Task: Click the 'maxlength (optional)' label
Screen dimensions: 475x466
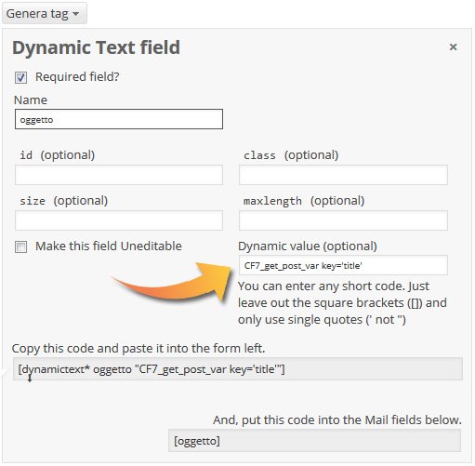Action: (304, 201)
